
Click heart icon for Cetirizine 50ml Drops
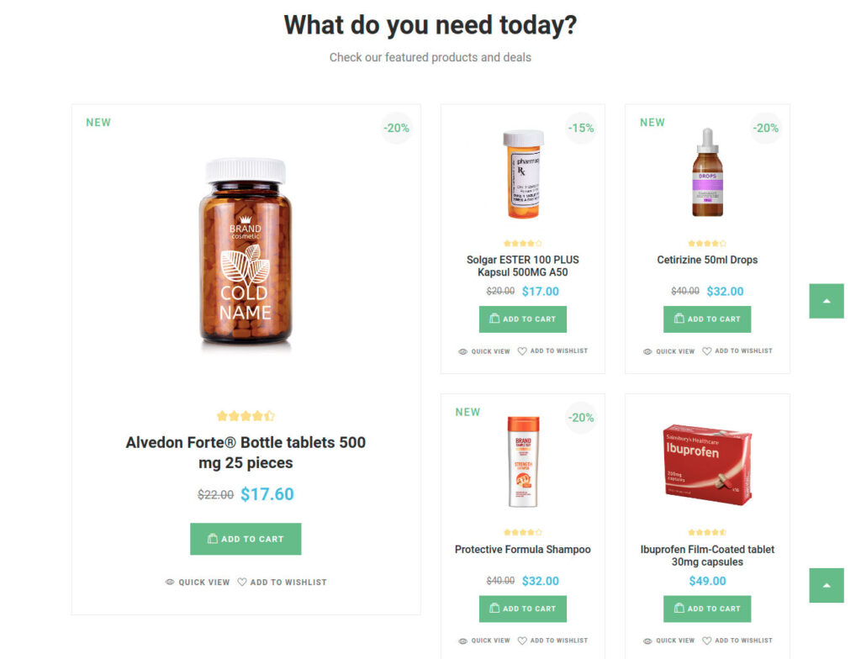(706, 351)
